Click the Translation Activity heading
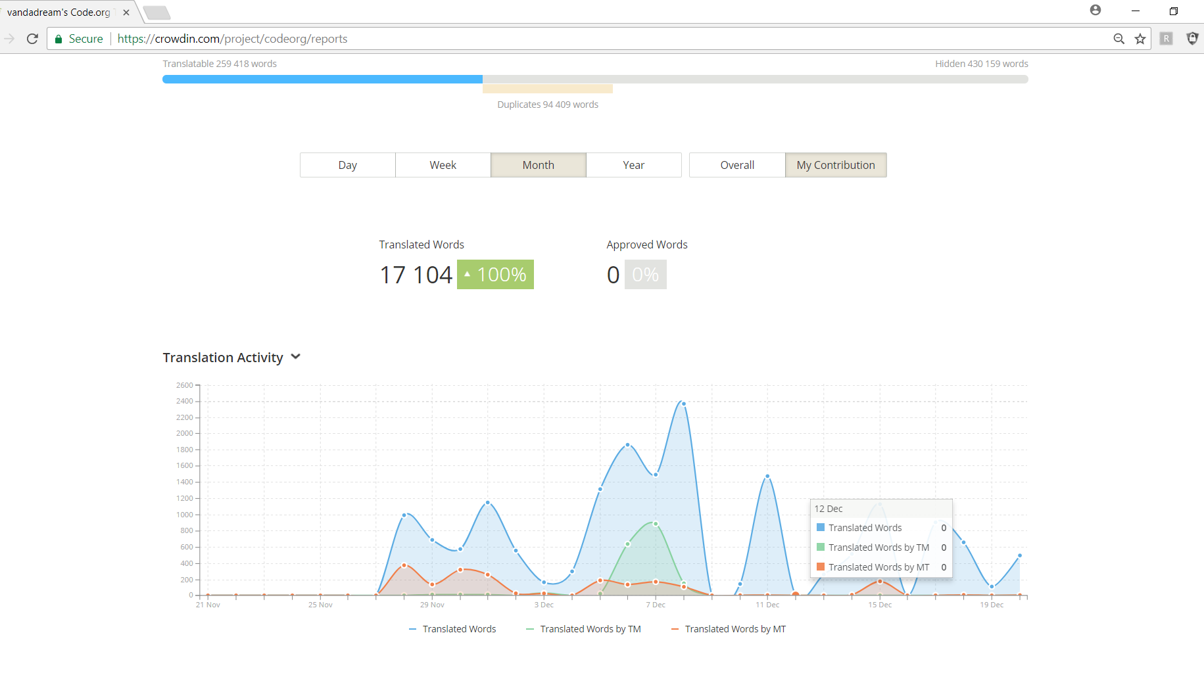Image resolution: width=1204 pixels, height=677 pixels. pos(223,358)
